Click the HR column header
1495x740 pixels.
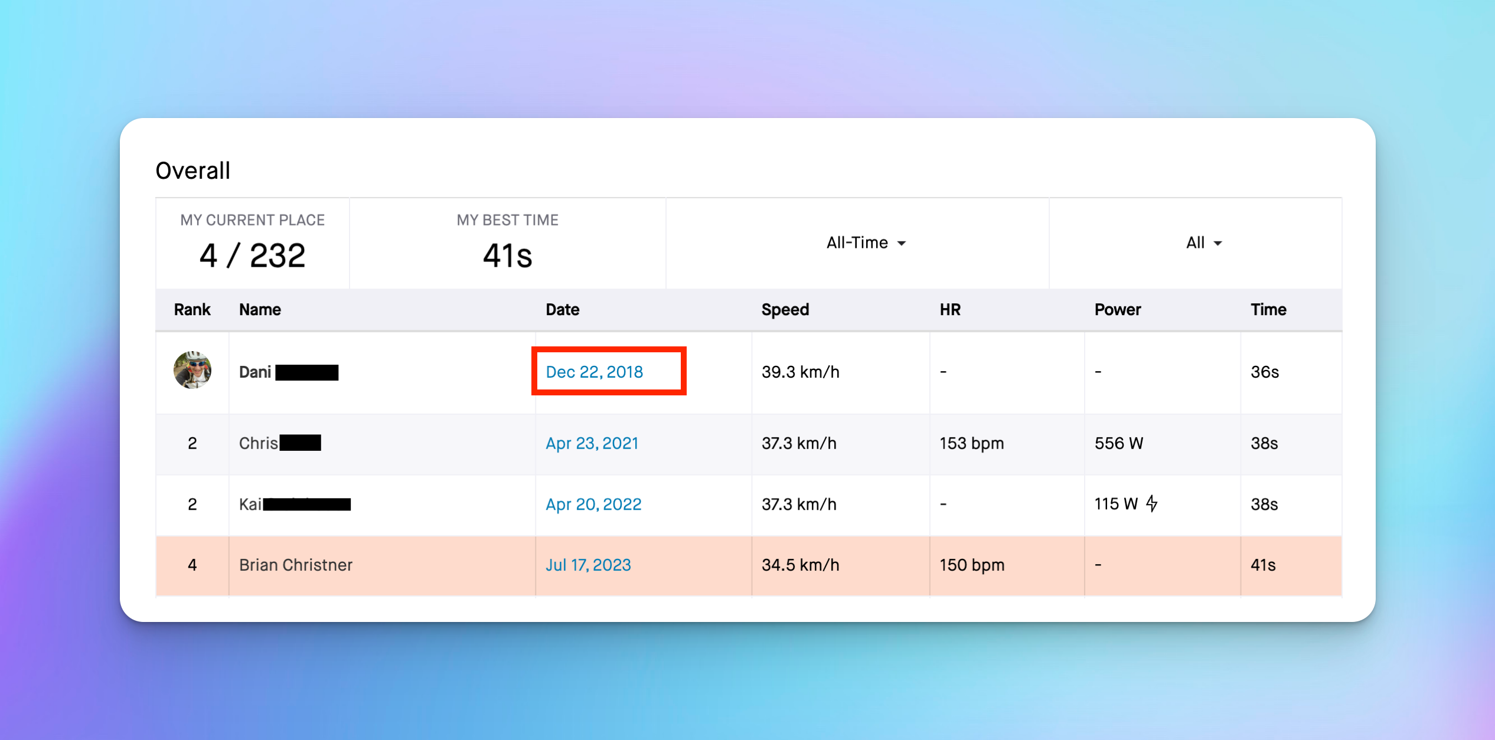coord(949,309)
